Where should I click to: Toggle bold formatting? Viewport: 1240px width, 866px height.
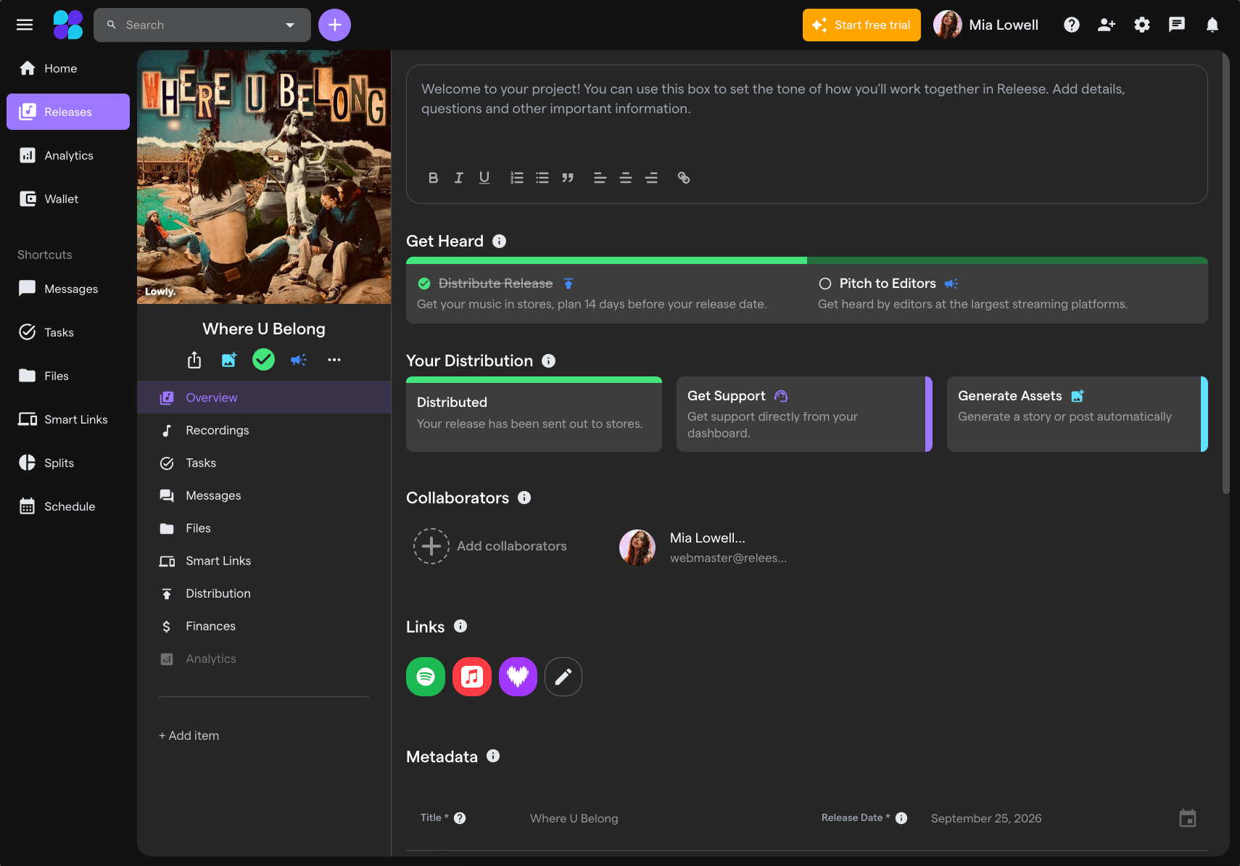433,178
